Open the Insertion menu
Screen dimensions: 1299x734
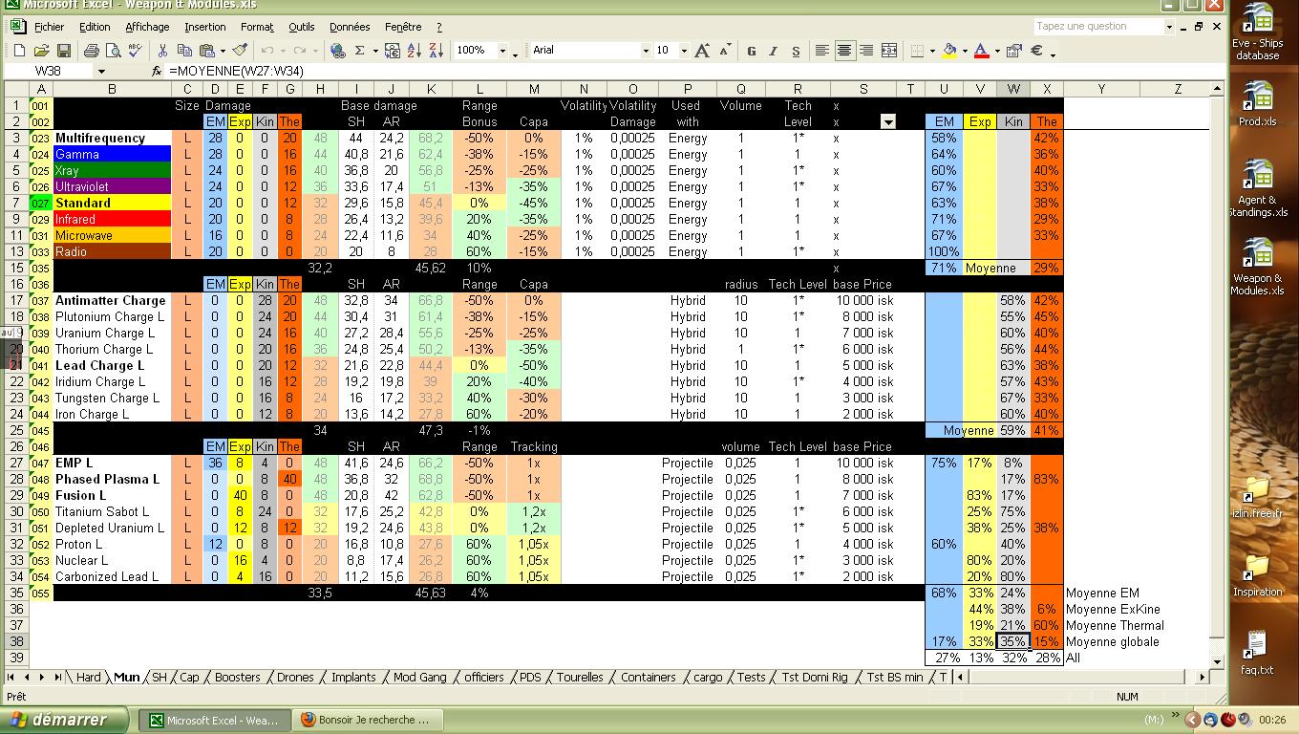pyautogui.click(x=205, y=27)
